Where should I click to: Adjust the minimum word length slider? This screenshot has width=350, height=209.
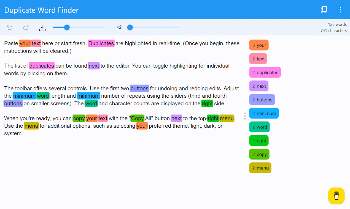pyautogui.click(x=78, y=27)
